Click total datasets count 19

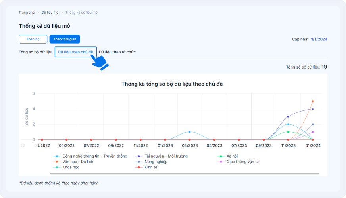coord(324,67)
